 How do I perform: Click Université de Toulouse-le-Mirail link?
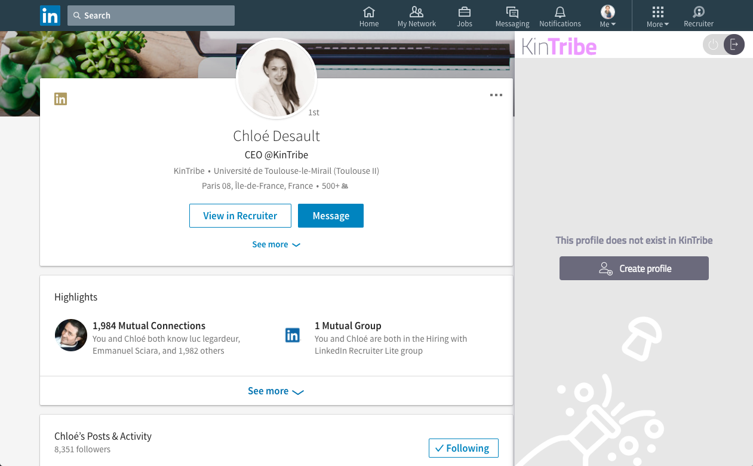[x=297, y=171]
